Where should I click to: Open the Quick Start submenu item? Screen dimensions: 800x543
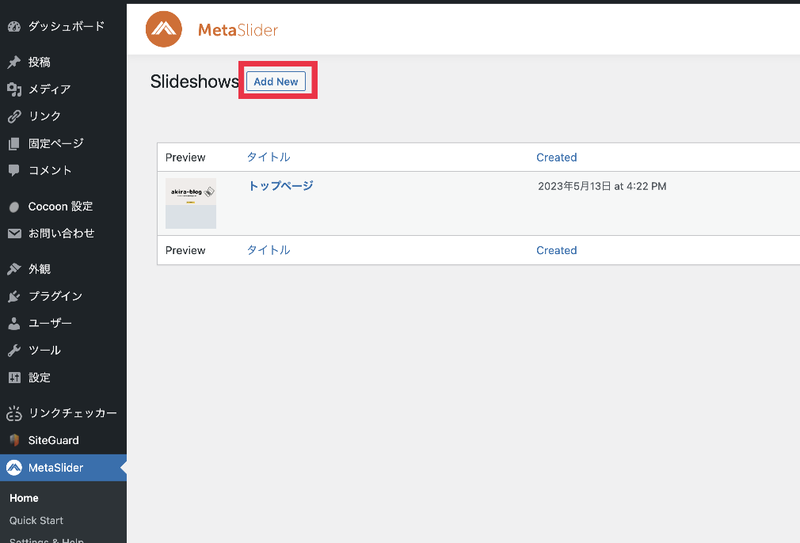point(36,521)
